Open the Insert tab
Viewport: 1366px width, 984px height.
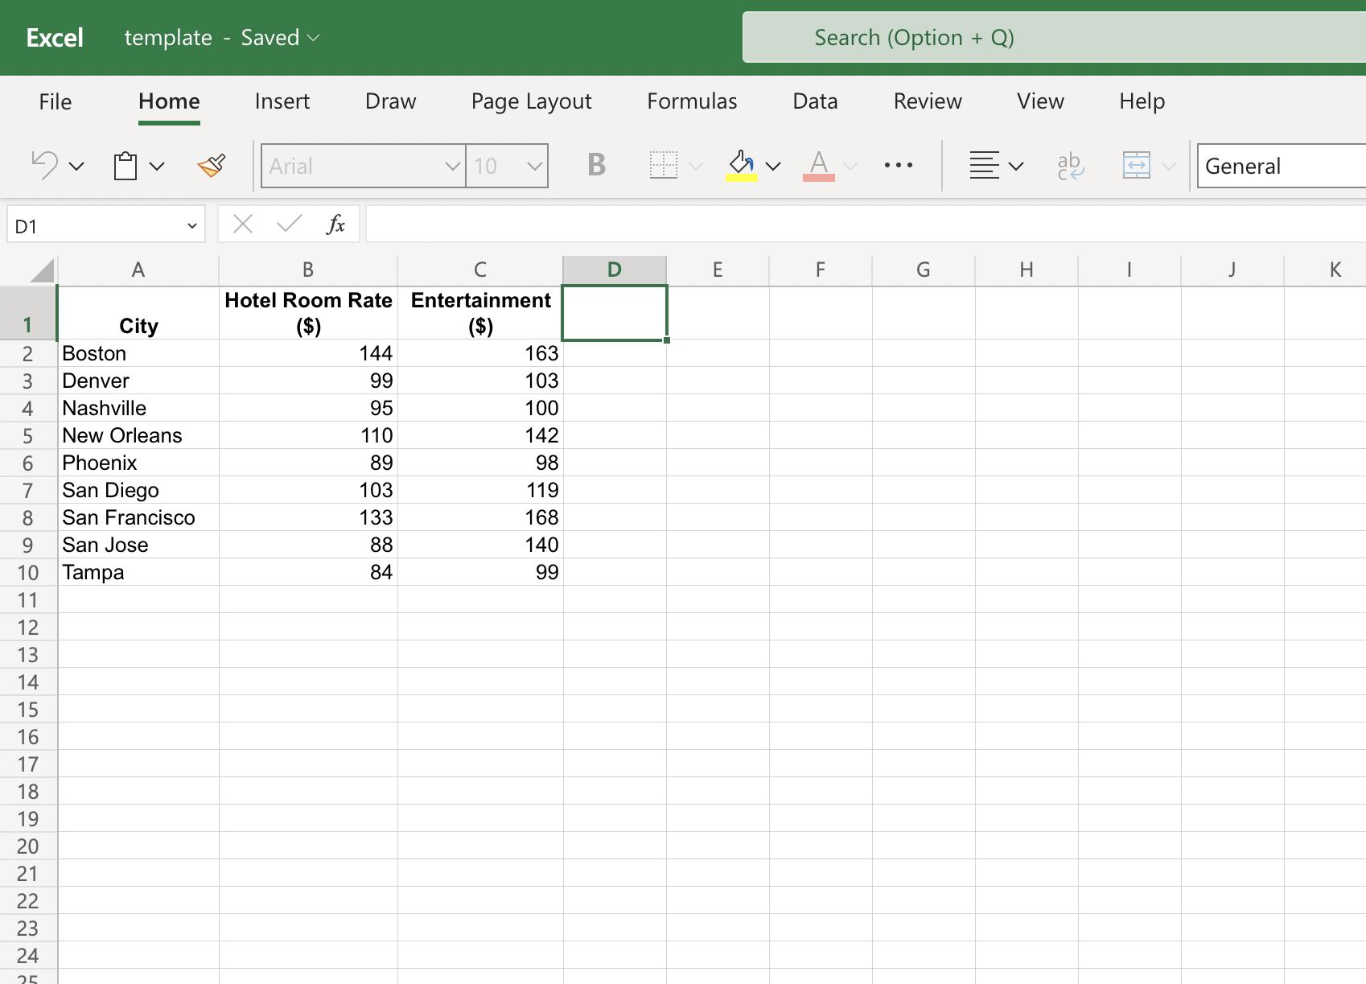tap(282, 101)
